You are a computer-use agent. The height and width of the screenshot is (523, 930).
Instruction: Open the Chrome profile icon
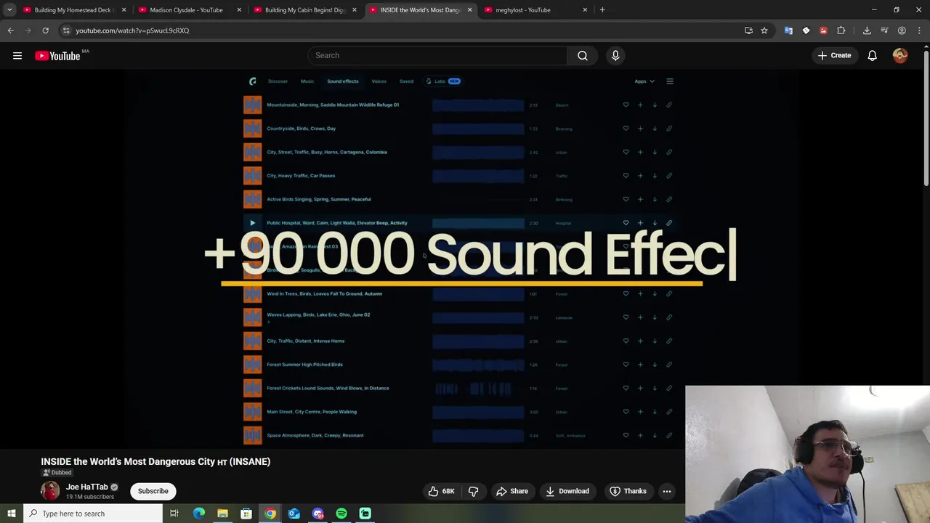902,31
